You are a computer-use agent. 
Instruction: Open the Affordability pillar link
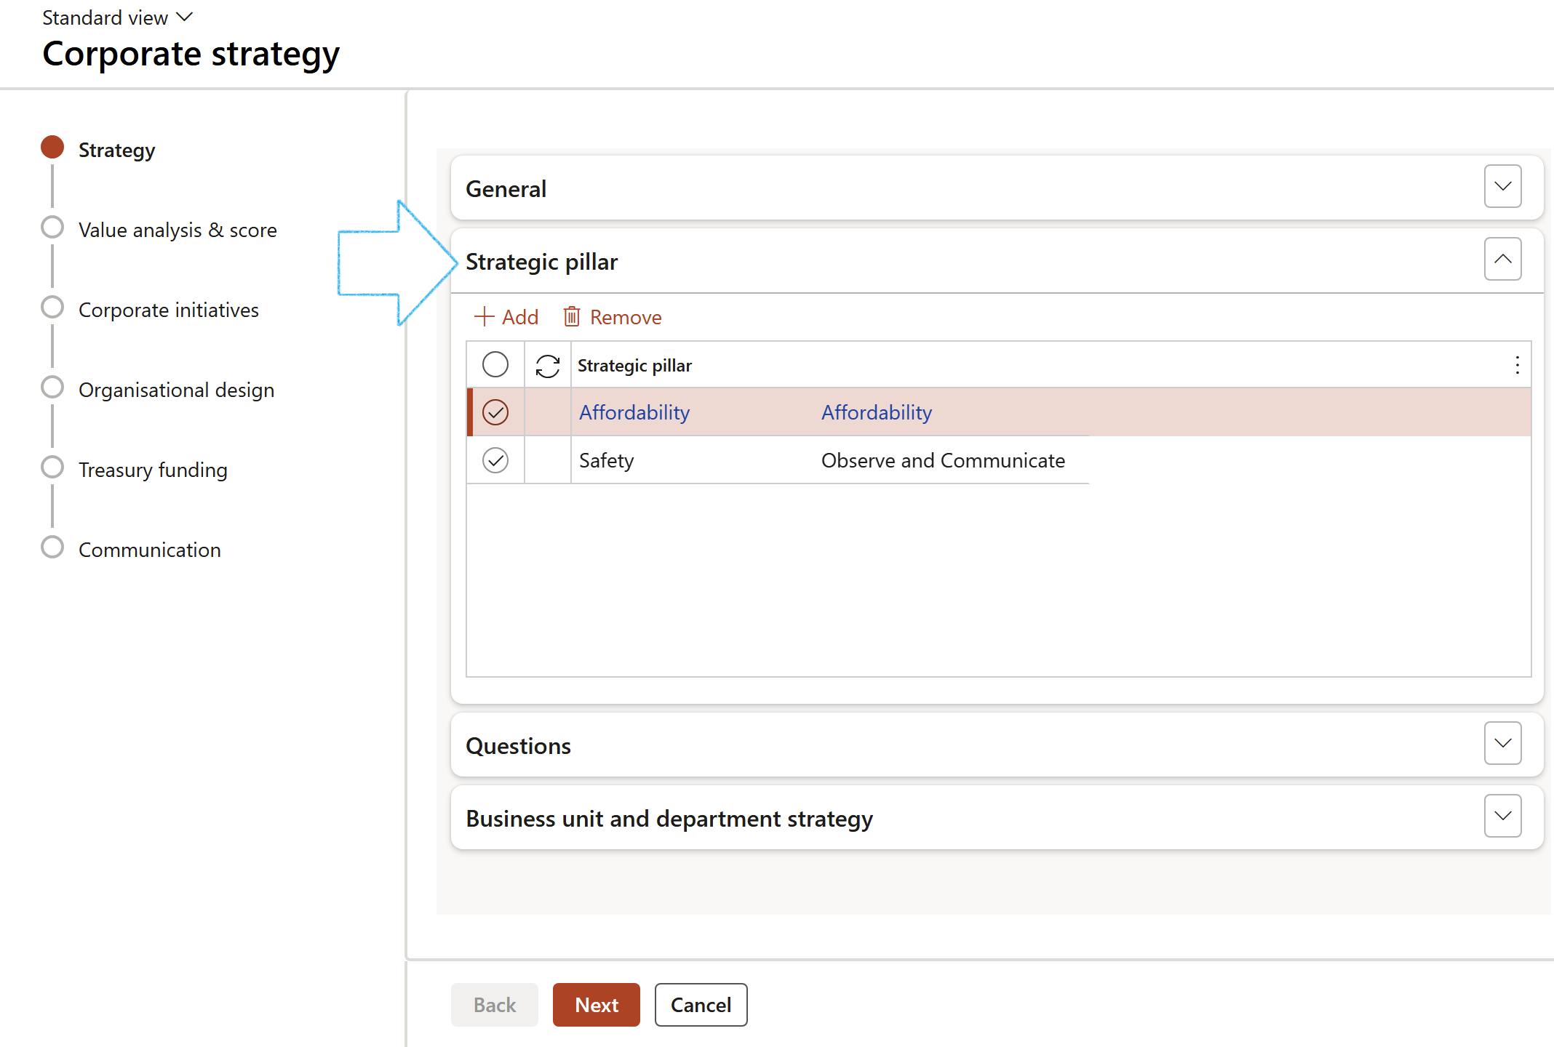(x=634, y=412)
